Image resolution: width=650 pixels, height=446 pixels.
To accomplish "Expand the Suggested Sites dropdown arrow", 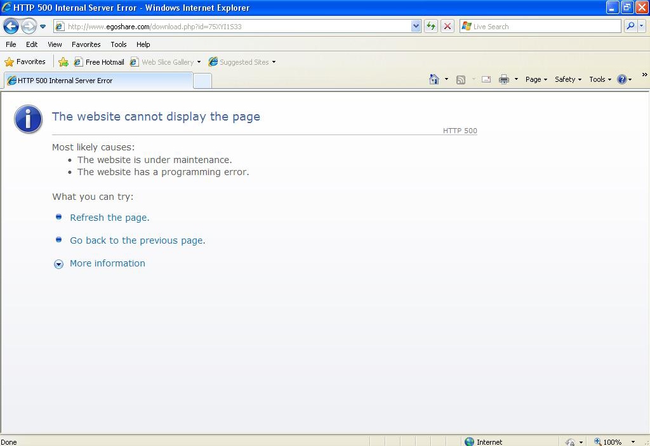I will point(274,62).
